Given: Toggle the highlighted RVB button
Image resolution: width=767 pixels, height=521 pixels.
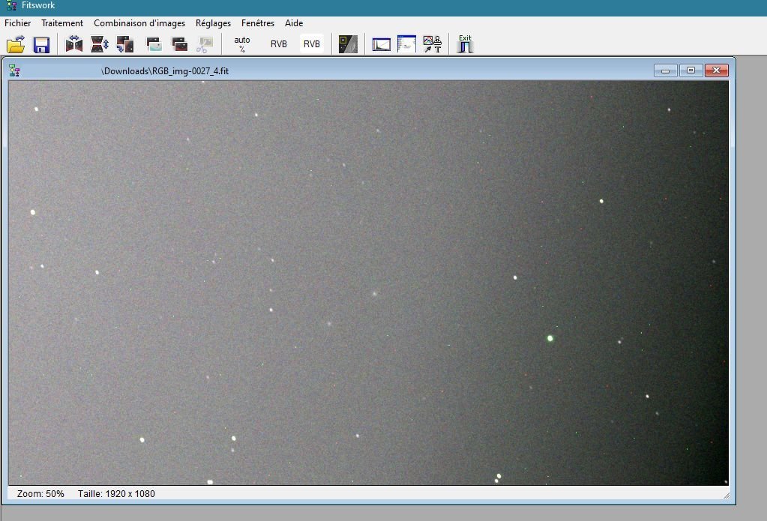Looking at the screenshot, I should tap(312, 44).
